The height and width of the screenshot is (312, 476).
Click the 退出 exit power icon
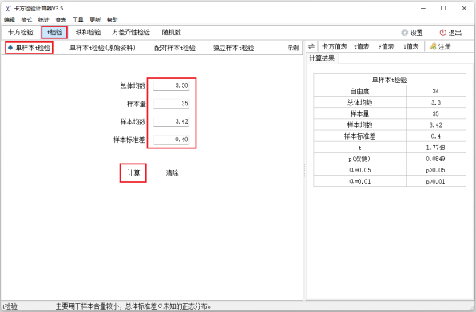click(x=443, y=33)
